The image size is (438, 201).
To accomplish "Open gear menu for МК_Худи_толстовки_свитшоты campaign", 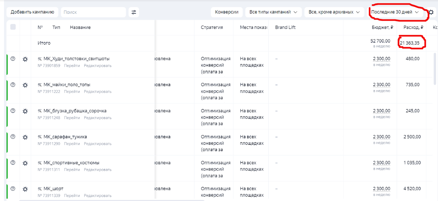I will (25, 59).
